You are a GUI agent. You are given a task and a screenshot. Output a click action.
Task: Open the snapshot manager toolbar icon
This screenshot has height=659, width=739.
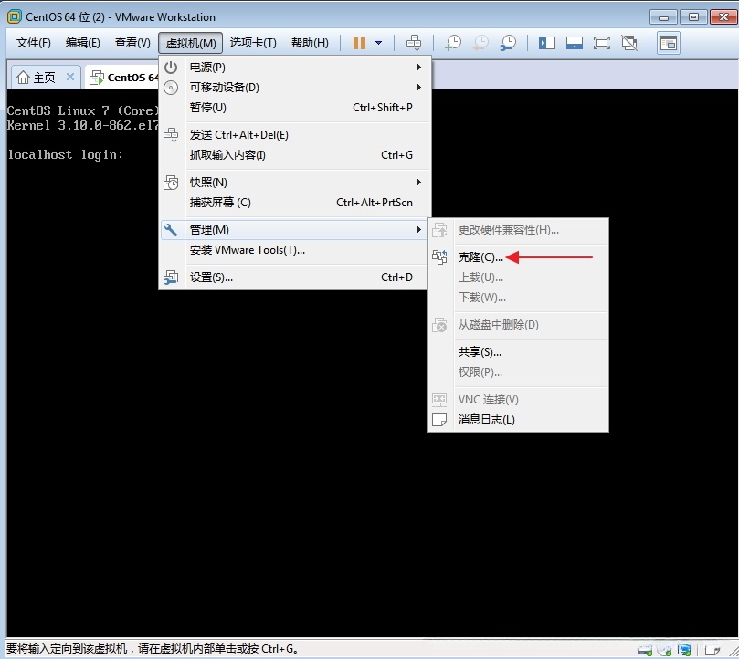point(508,43)
